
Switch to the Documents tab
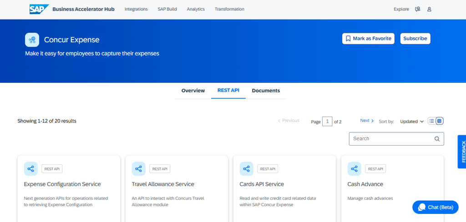point(266,91)
